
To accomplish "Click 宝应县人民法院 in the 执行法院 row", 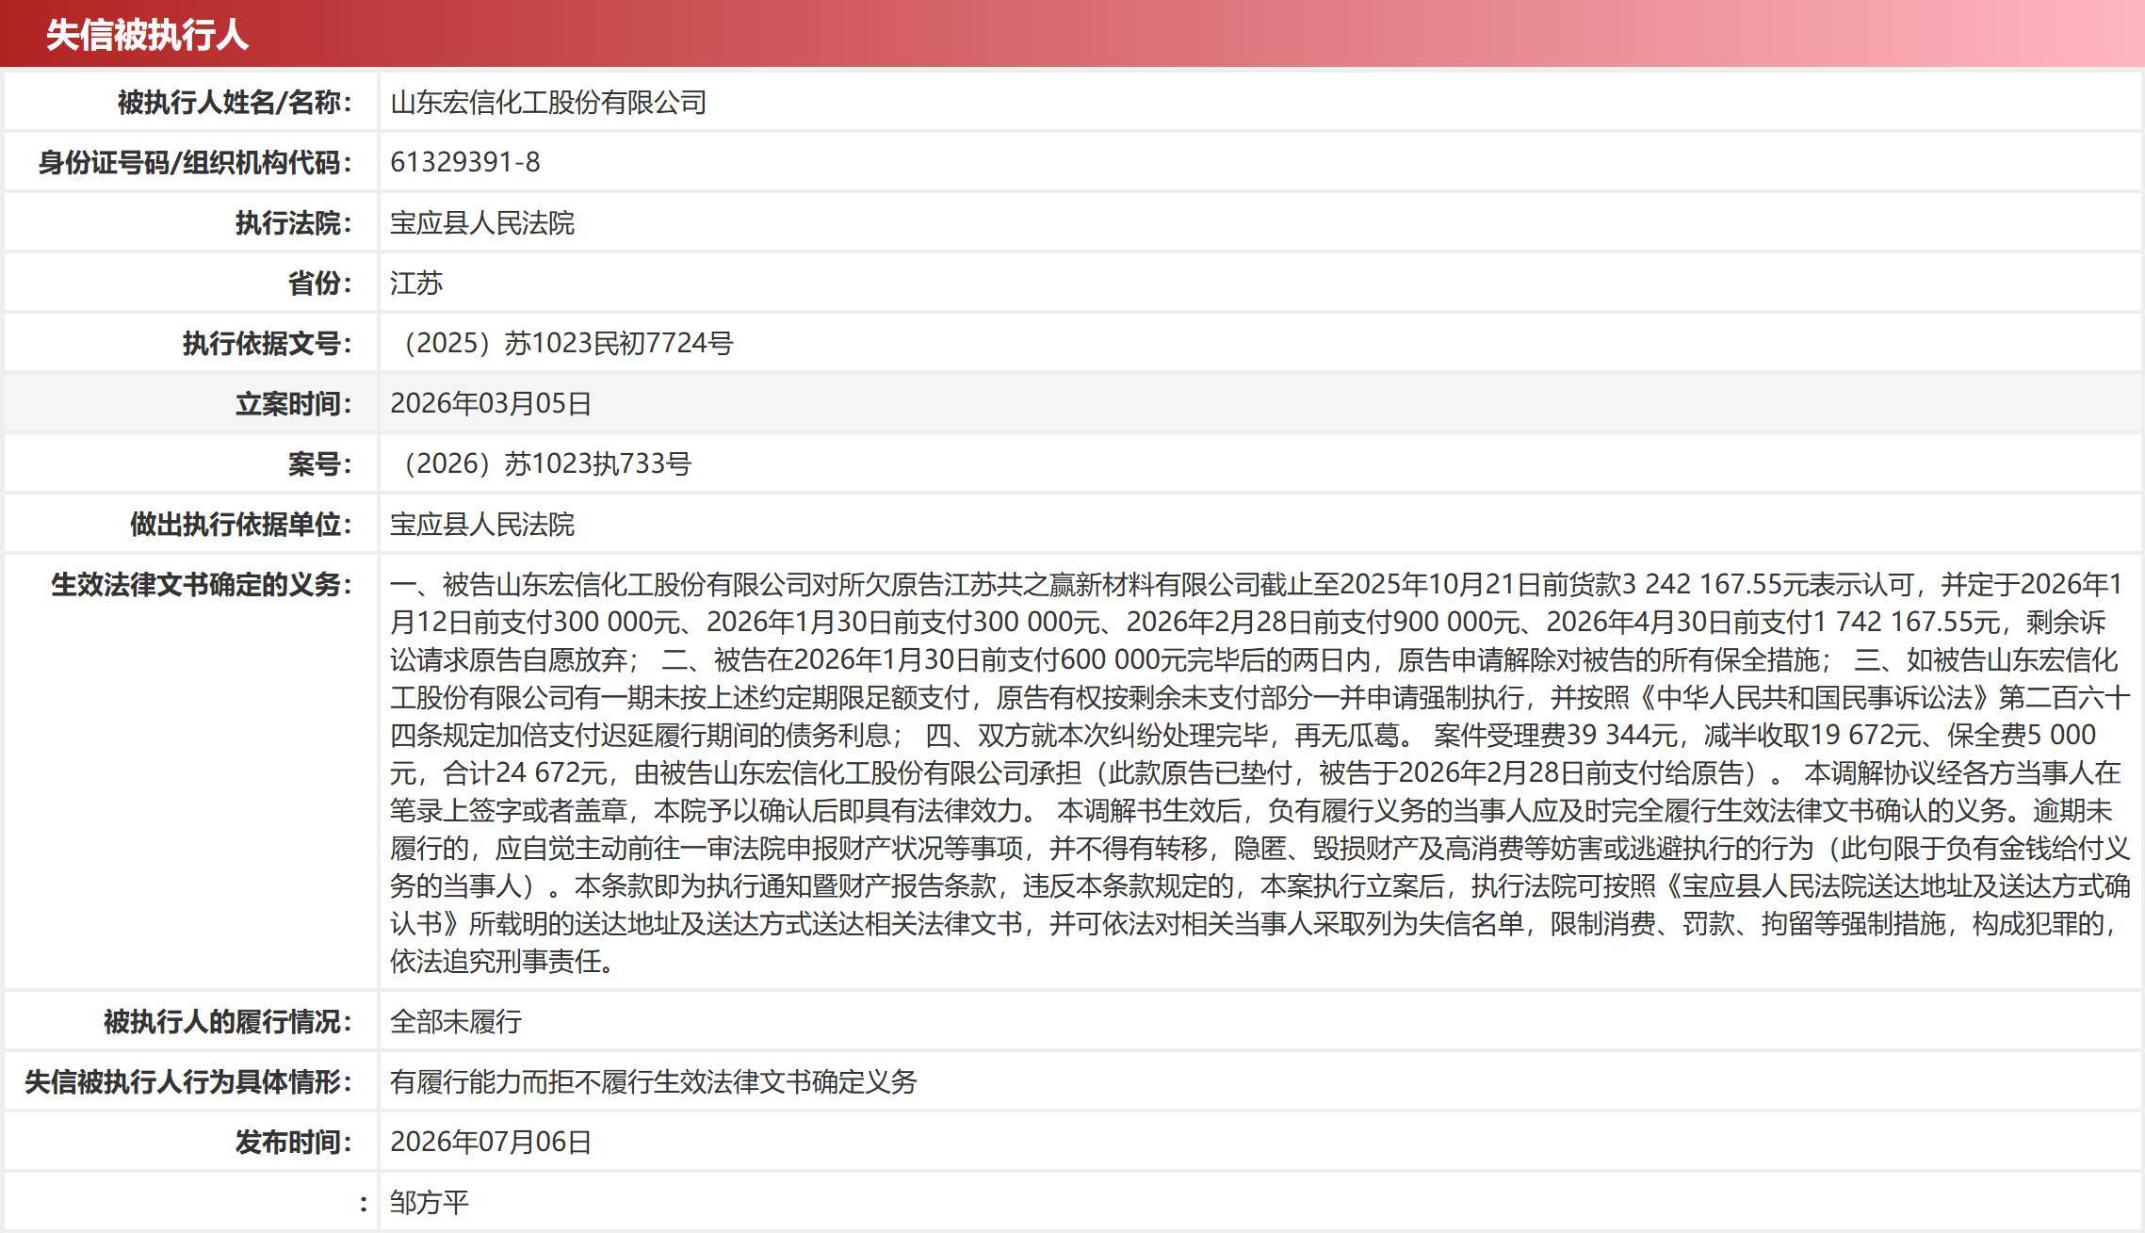I will point(482,222).
